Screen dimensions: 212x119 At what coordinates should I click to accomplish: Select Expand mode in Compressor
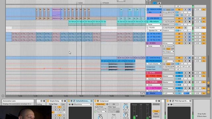156,116
